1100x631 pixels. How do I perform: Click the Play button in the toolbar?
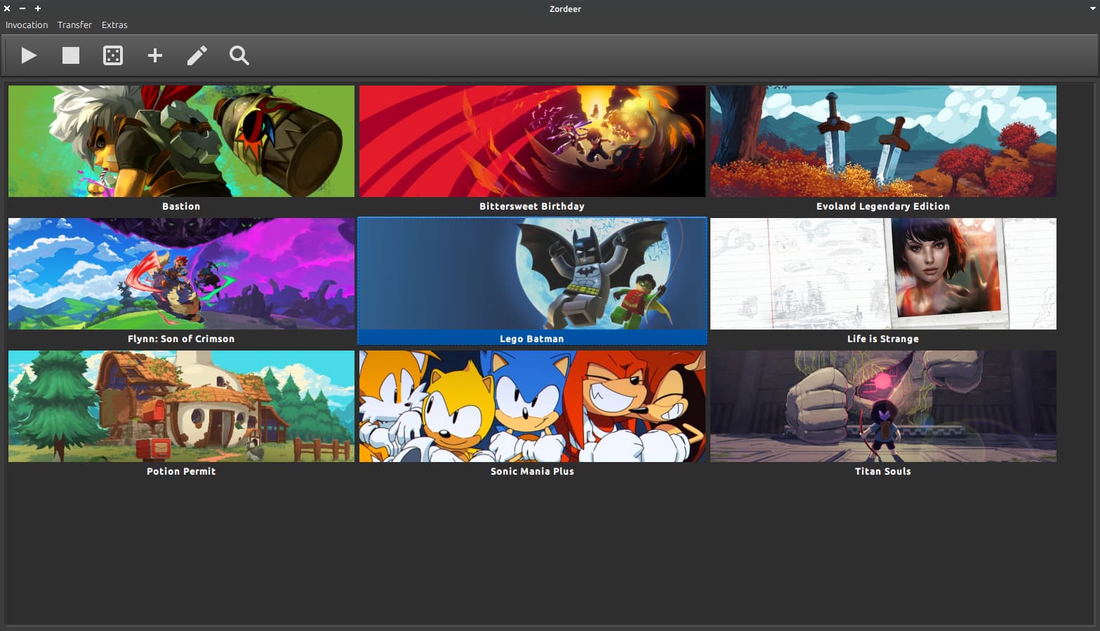[29, 55]
